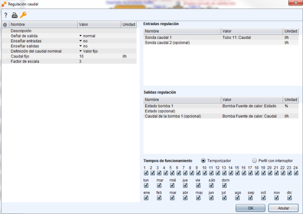
Task: Edit the Caudal fijo value field
Action: pyautogui.click(x=100, y=56)
